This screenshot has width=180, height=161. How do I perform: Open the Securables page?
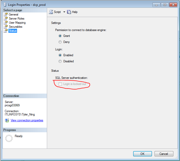point(16,27)
